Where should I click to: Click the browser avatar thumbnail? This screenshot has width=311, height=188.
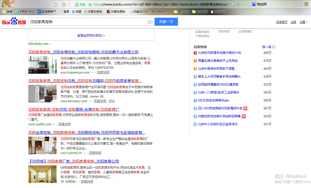[x=8, y=4]
